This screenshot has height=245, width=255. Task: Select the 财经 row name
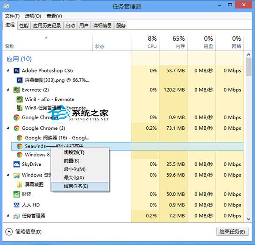click(x=26, y=194)
